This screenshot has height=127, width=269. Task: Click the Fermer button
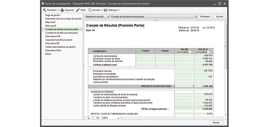(216, 122)
